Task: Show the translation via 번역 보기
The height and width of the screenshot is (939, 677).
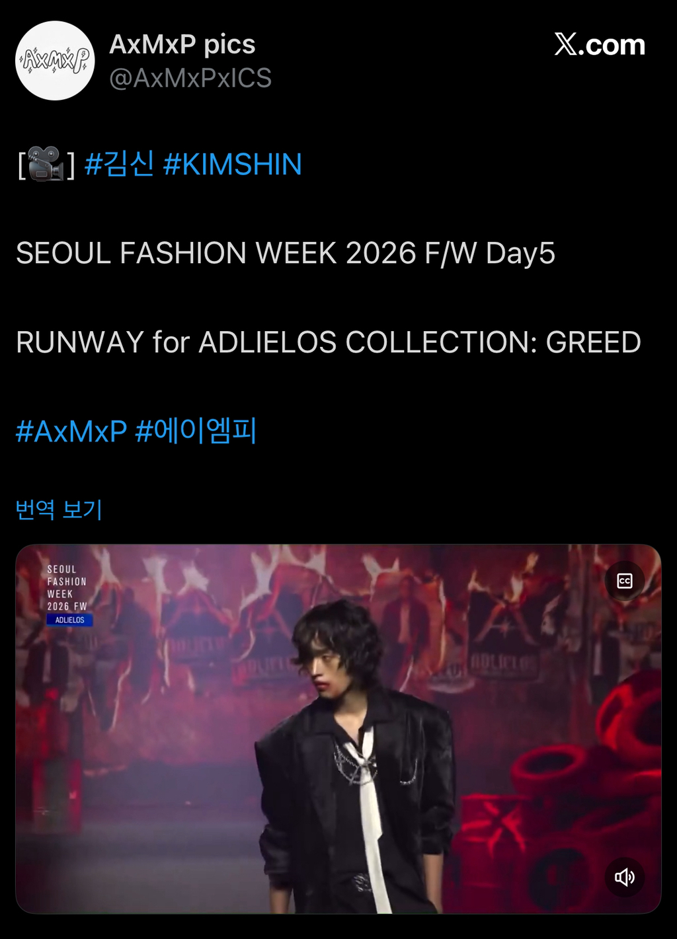Action: click(59, 509)
